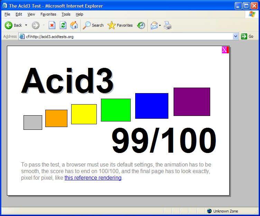
Task: Click the 'To pass the test' paragraph text
Action: pyautogui.click(x=116, y=171)
